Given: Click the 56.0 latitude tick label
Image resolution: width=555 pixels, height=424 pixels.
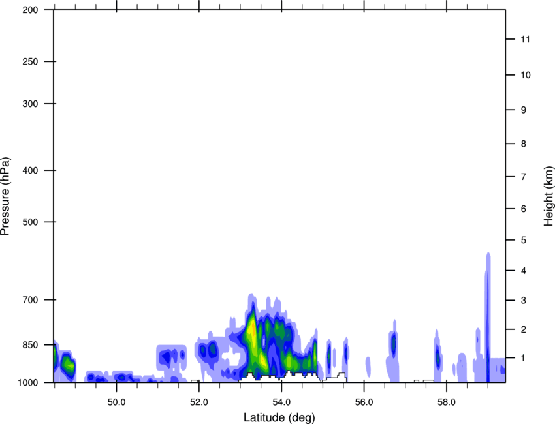Looking at the screenshot, I should point(364,402).
